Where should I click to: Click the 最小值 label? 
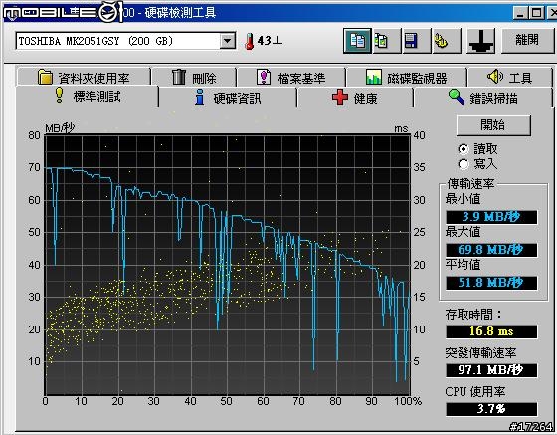(x=463, y=199)
